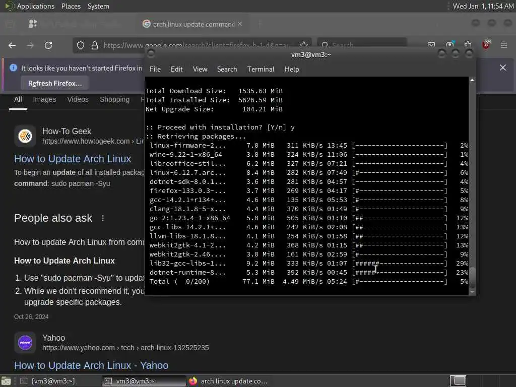Open Firefox extensions puzzle icon

[x=468, y=45]
